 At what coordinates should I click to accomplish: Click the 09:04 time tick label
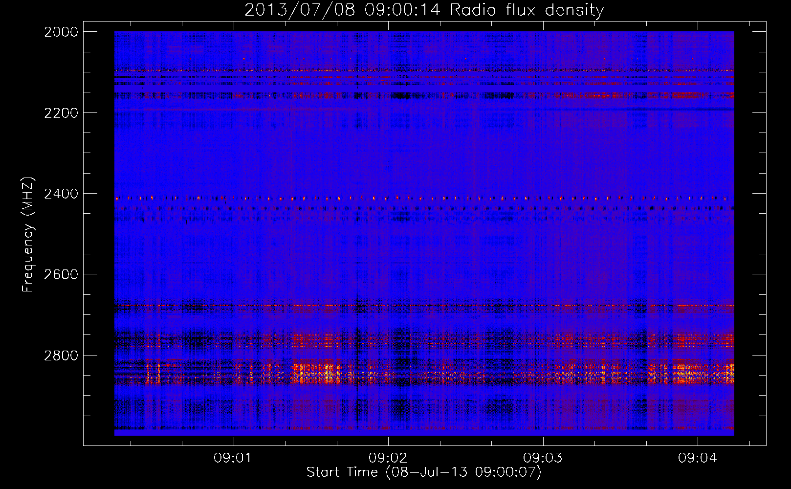[697, 458]
